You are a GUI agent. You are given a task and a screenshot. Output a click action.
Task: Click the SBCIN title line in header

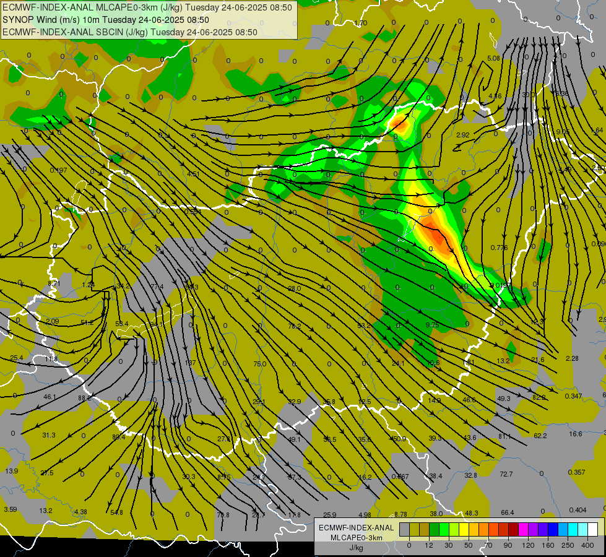click(130, 32)
